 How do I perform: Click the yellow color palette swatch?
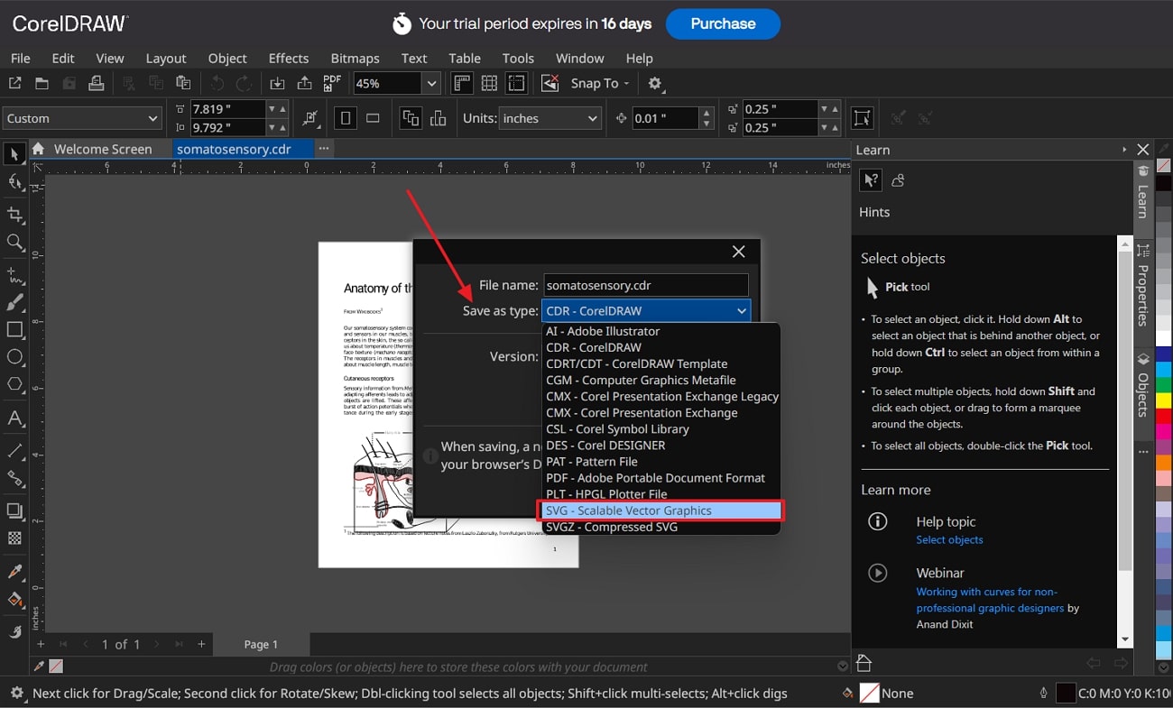pos(1164,400)
